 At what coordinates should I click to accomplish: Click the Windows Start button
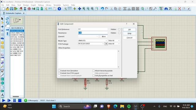click(x=54, y=106)
